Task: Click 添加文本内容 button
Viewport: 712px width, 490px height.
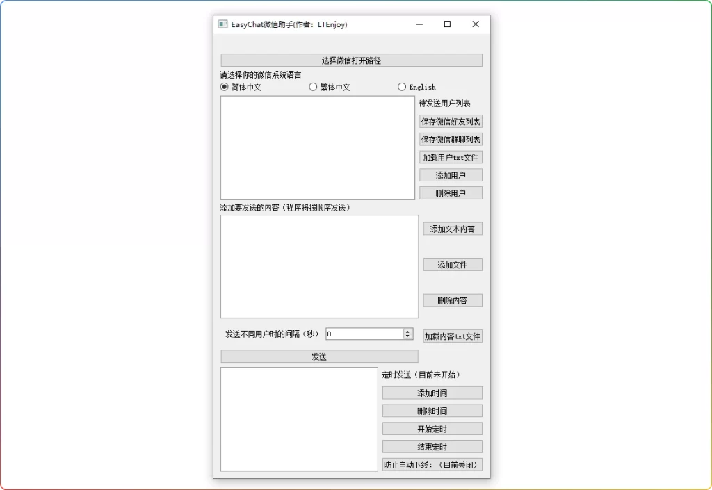Action: (453, 229)
